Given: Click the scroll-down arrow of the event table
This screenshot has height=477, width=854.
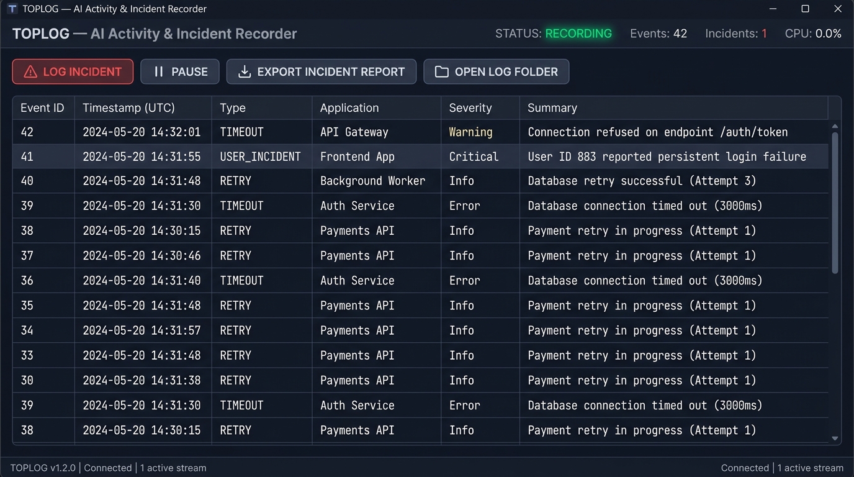Looking at the screenshot, I should (835, 438).
